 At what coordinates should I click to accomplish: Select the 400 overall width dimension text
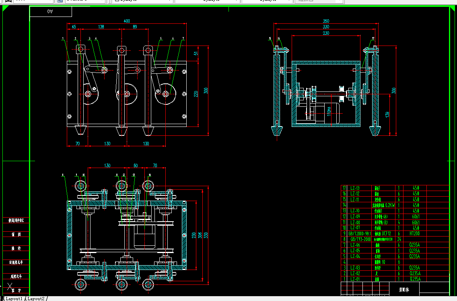[x=127, y=21]
